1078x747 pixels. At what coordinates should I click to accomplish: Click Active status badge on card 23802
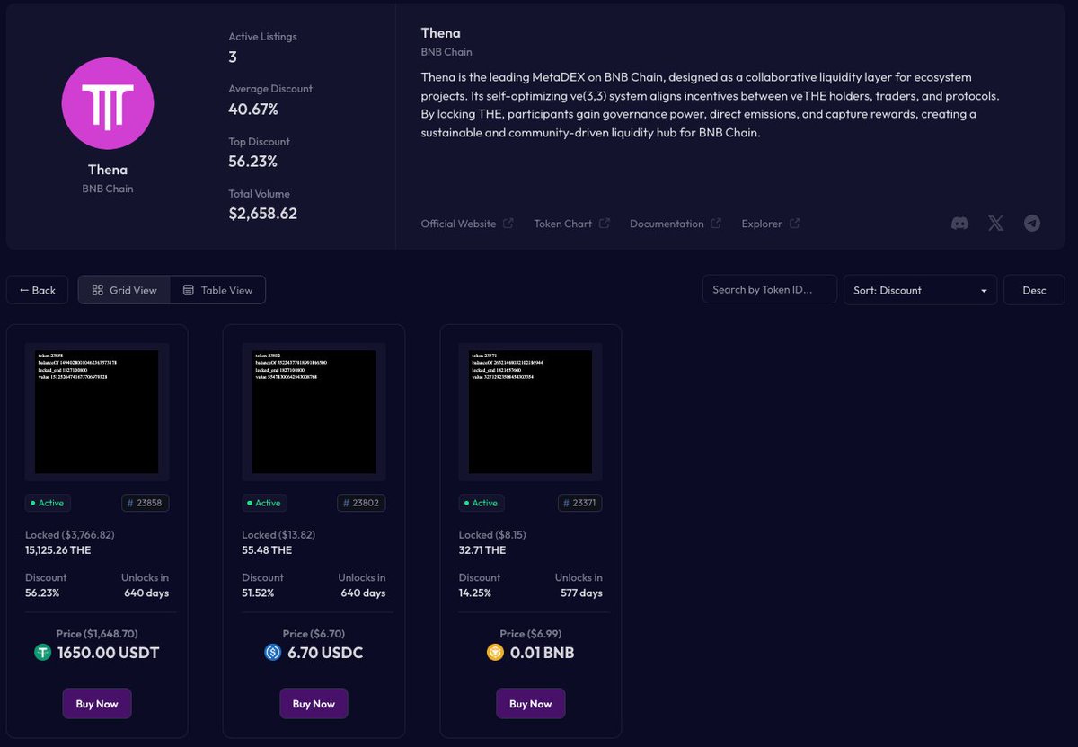point(264,503)
